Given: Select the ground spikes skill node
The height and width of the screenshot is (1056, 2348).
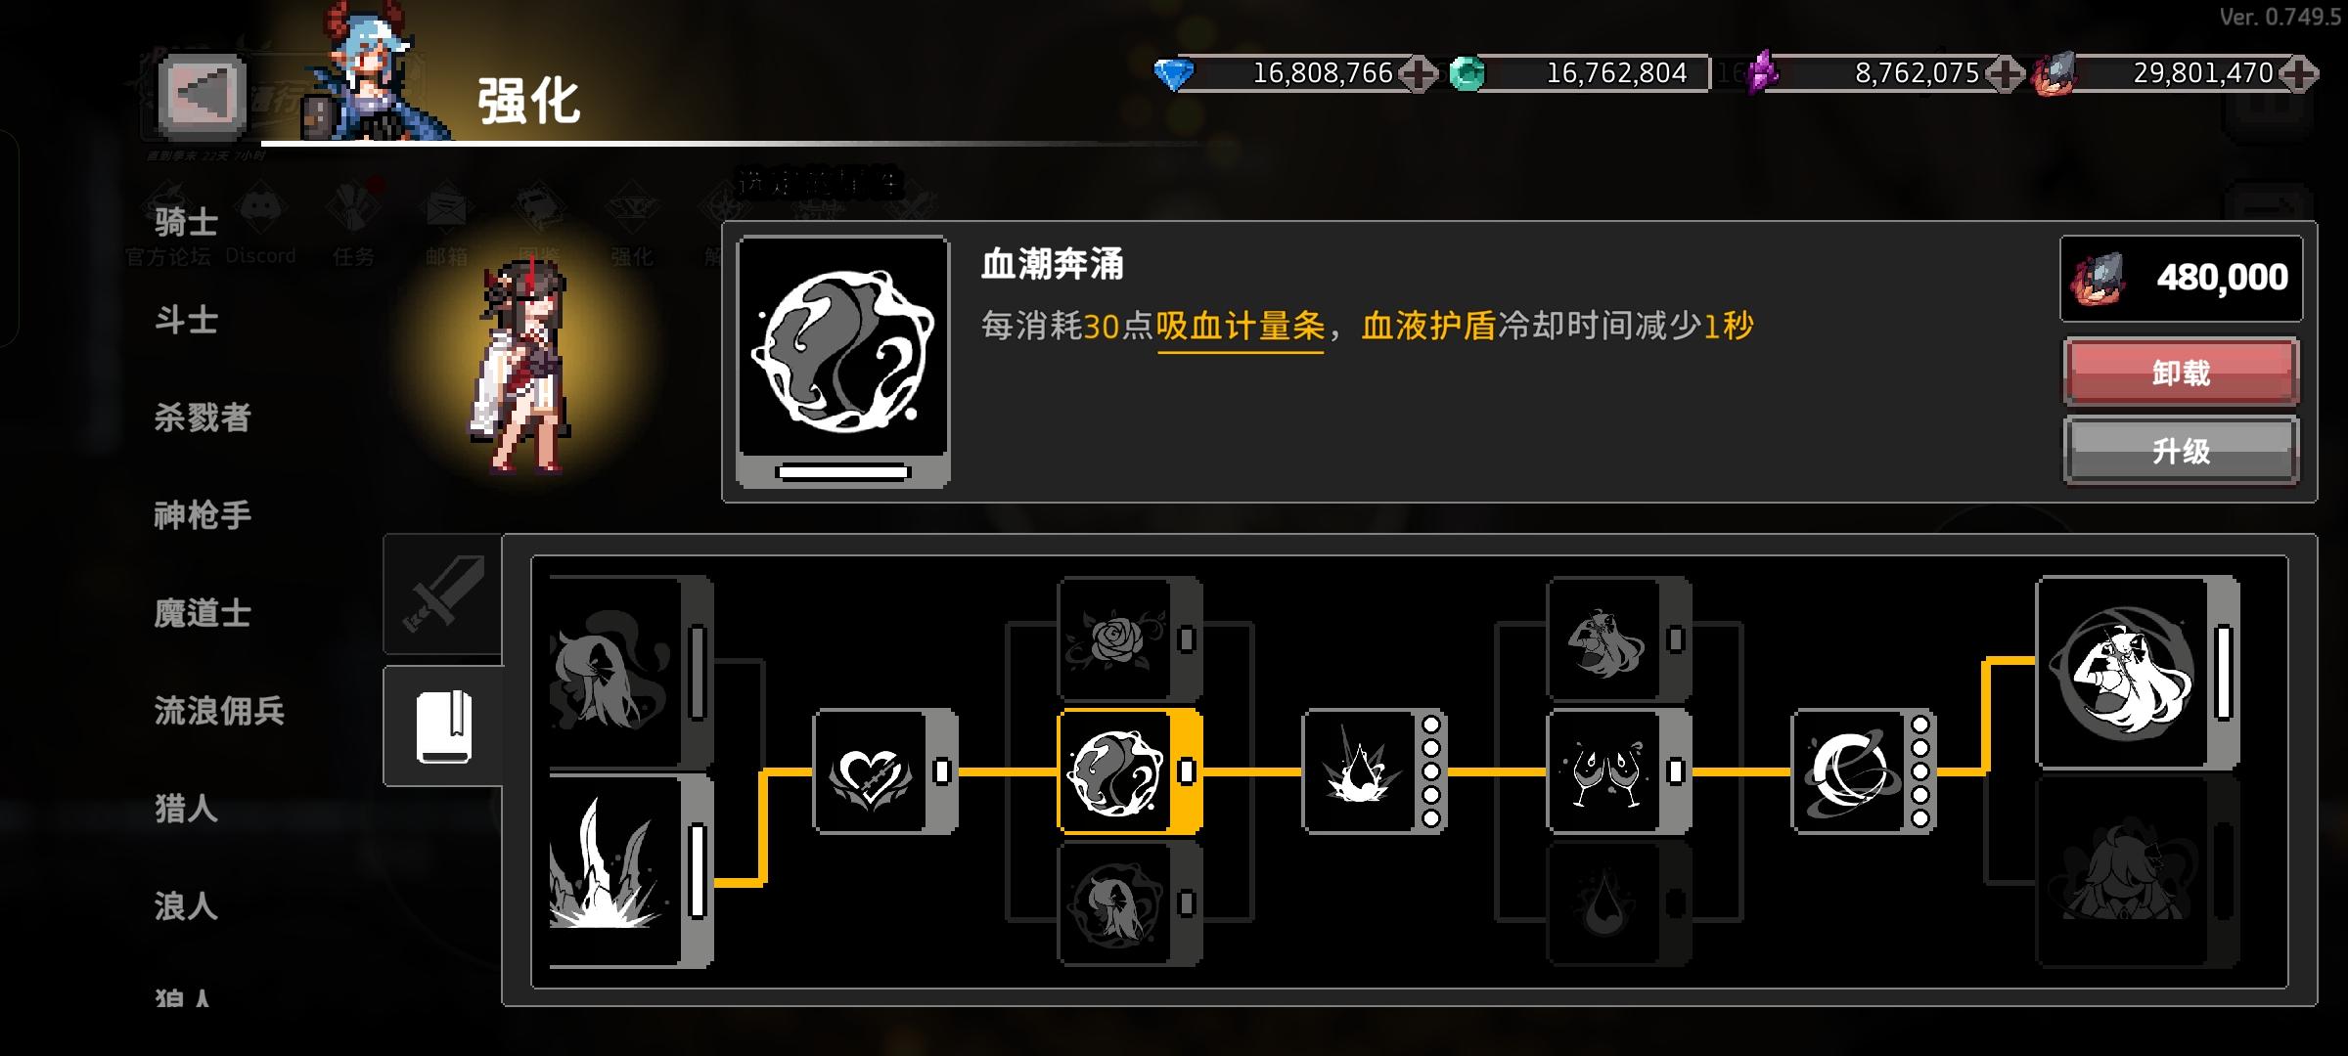Looking at the screenshot, I should [x=630, y=871].
